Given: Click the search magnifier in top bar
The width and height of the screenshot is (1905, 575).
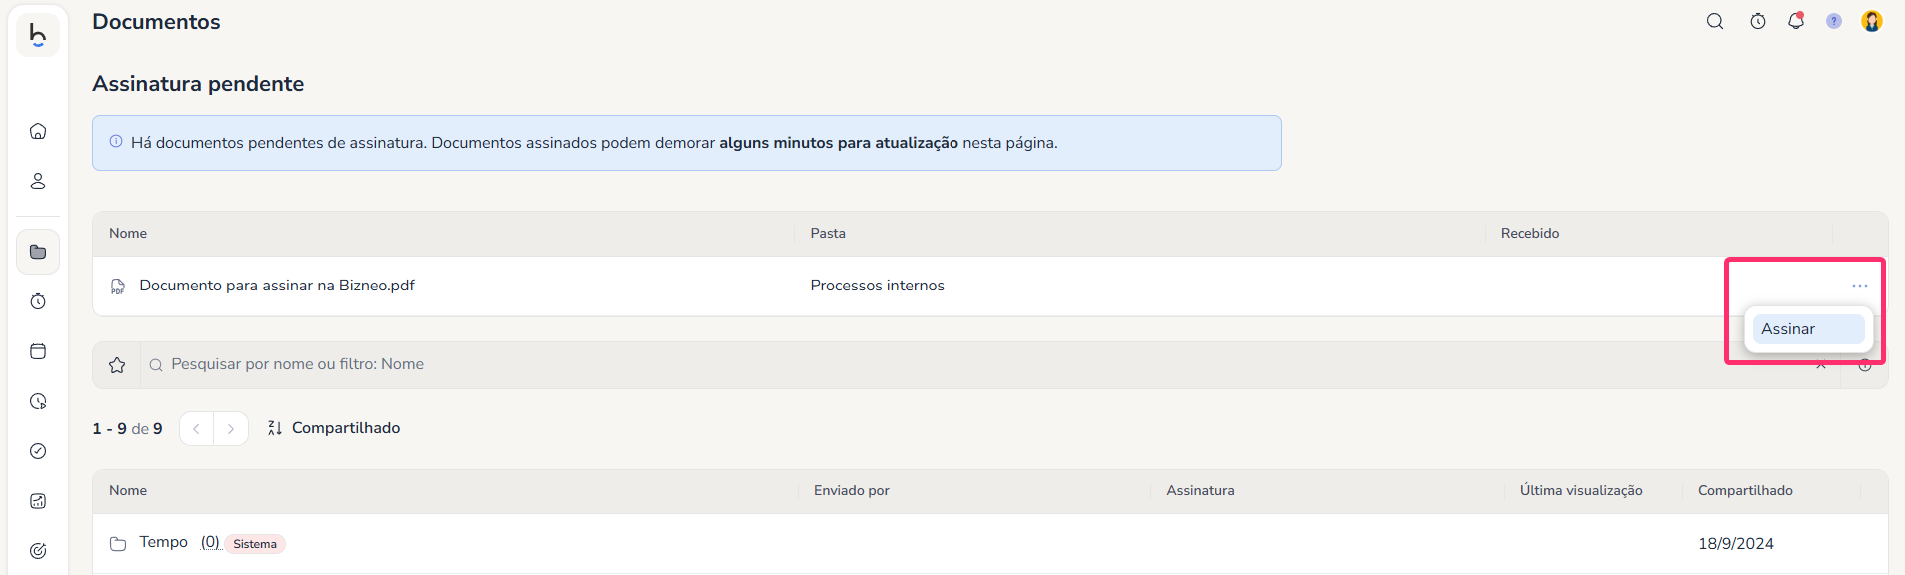Looking at the screenshot, I should pos(1715,21).
